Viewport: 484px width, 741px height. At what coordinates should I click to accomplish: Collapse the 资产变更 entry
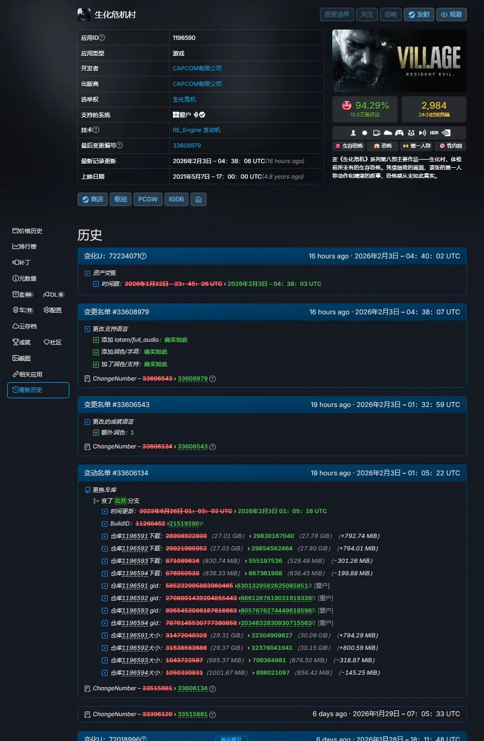(87, 273)
